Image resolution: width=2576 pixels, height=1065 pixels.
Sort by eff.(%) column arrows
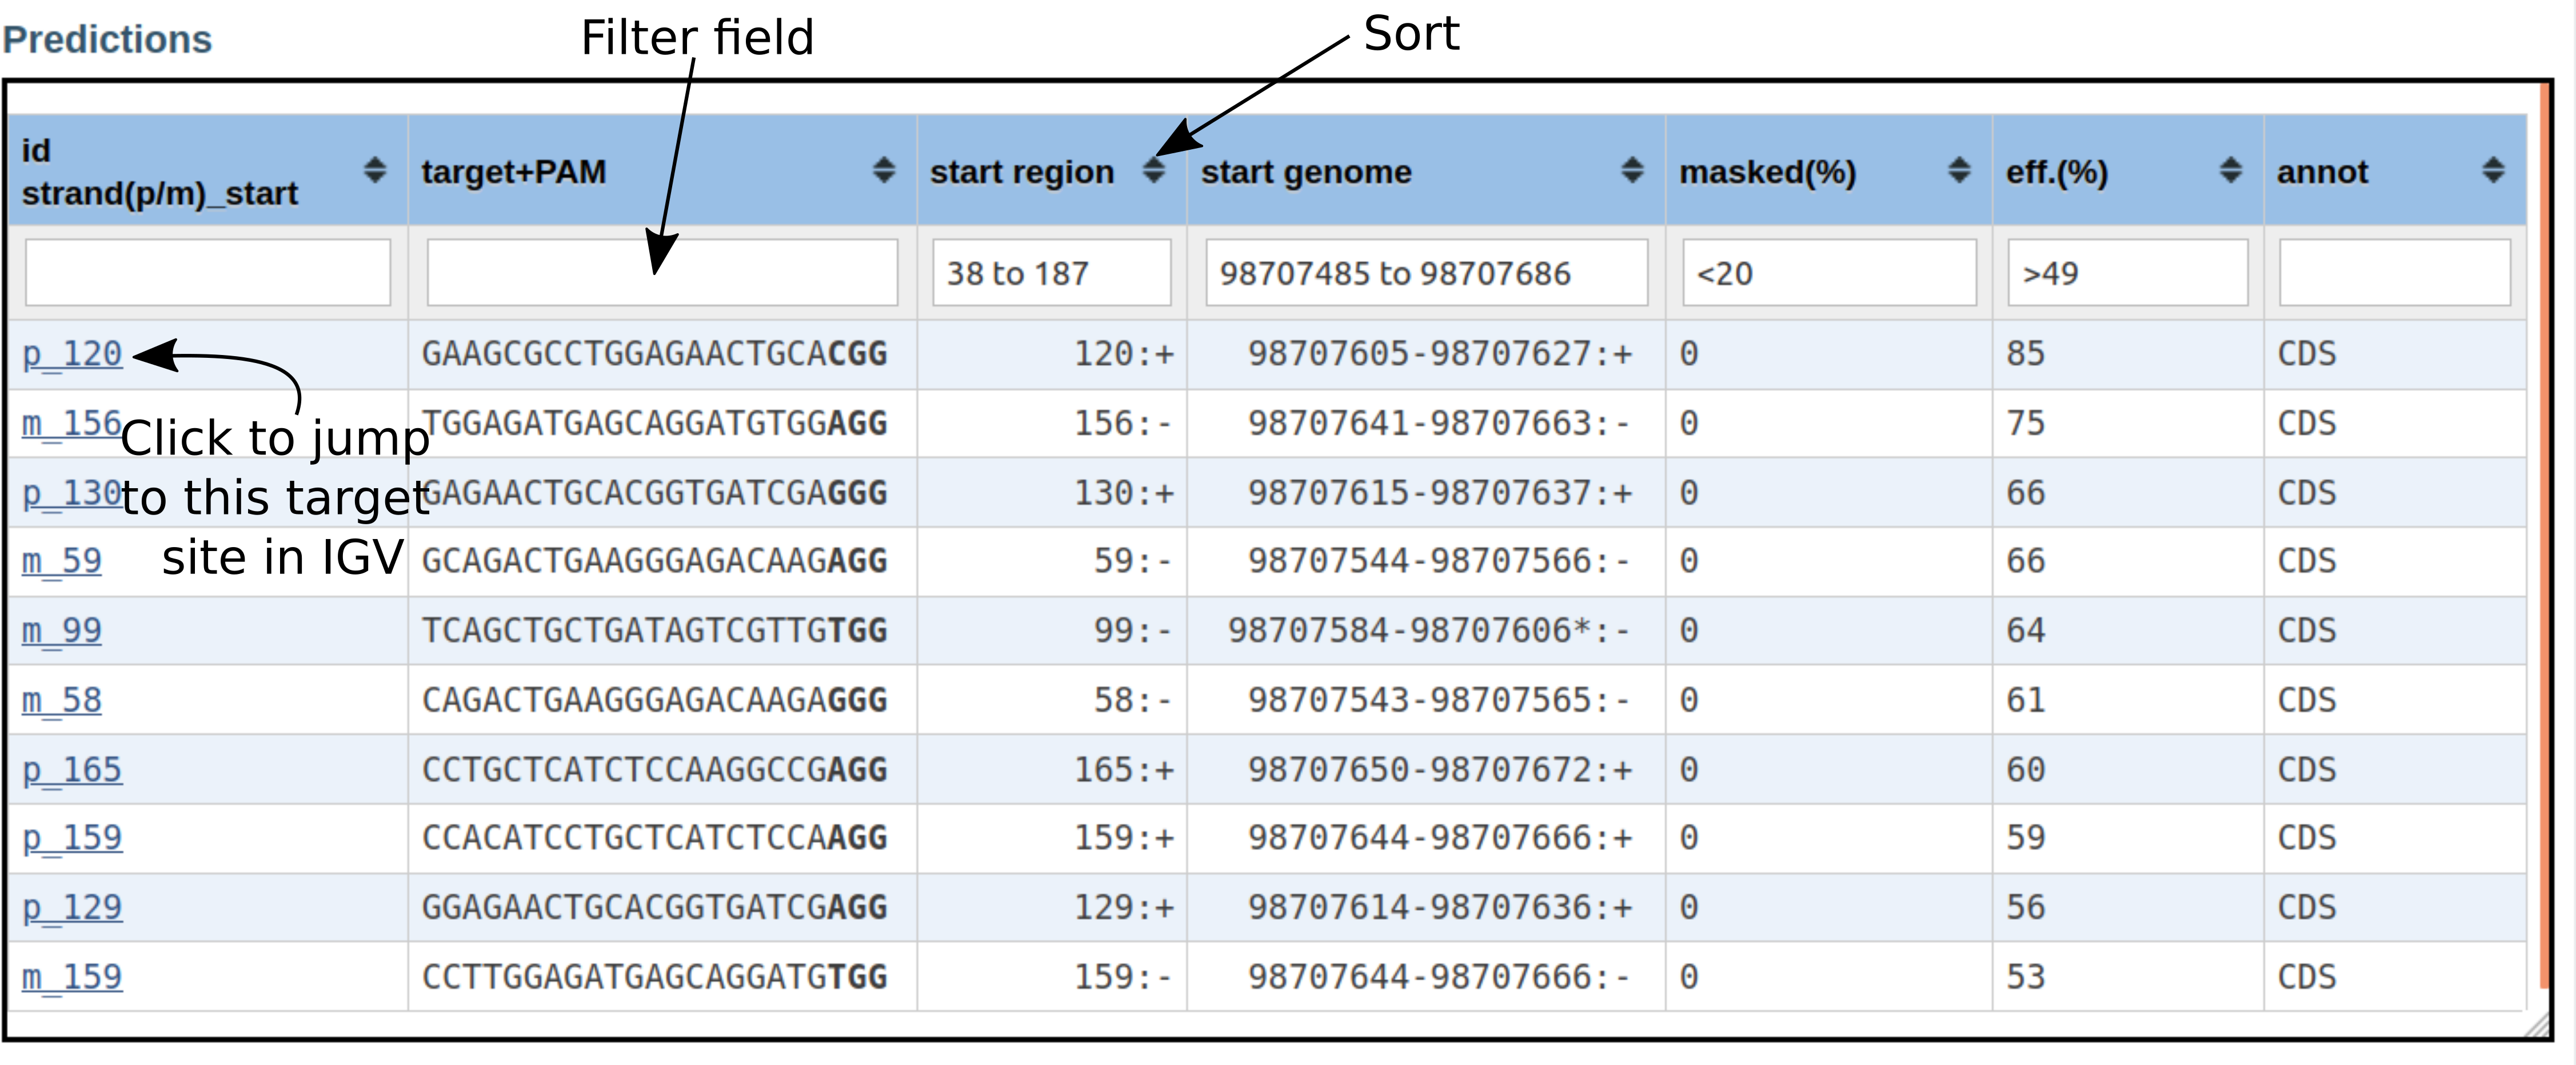(x=2230, y=170)
